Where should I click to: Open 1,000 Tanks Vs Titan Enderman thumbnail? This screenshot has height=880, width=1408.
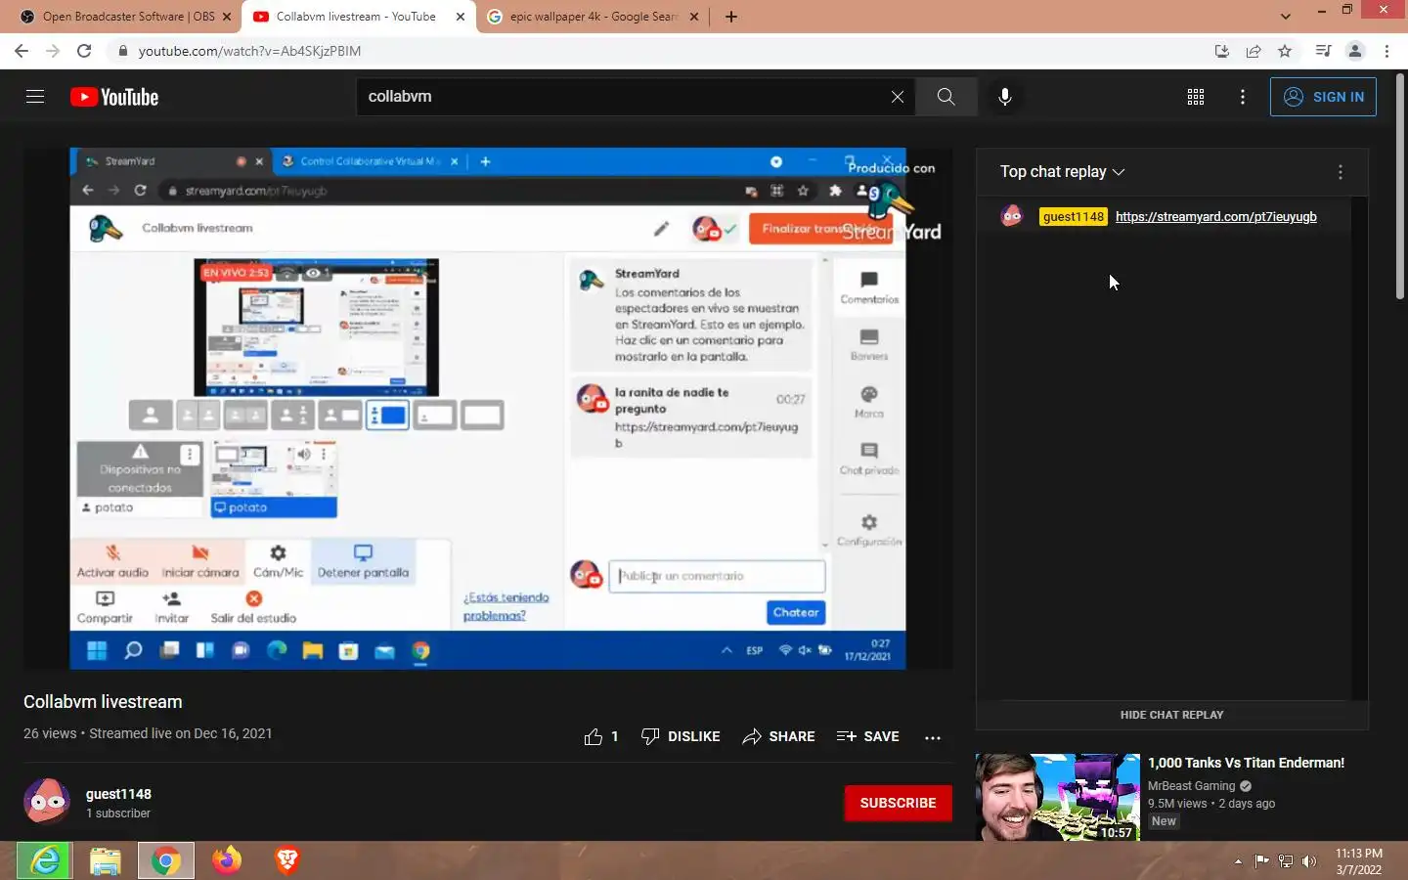click(x=1057, y=797)
